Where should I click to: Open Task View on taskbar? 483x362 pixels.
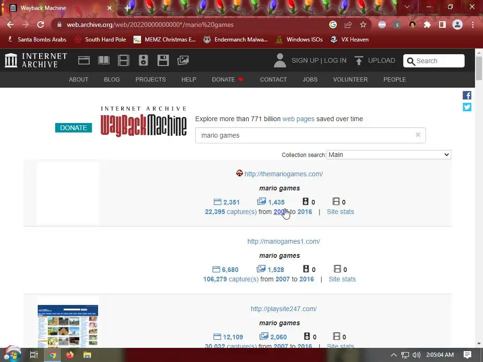tap(33, 355)
